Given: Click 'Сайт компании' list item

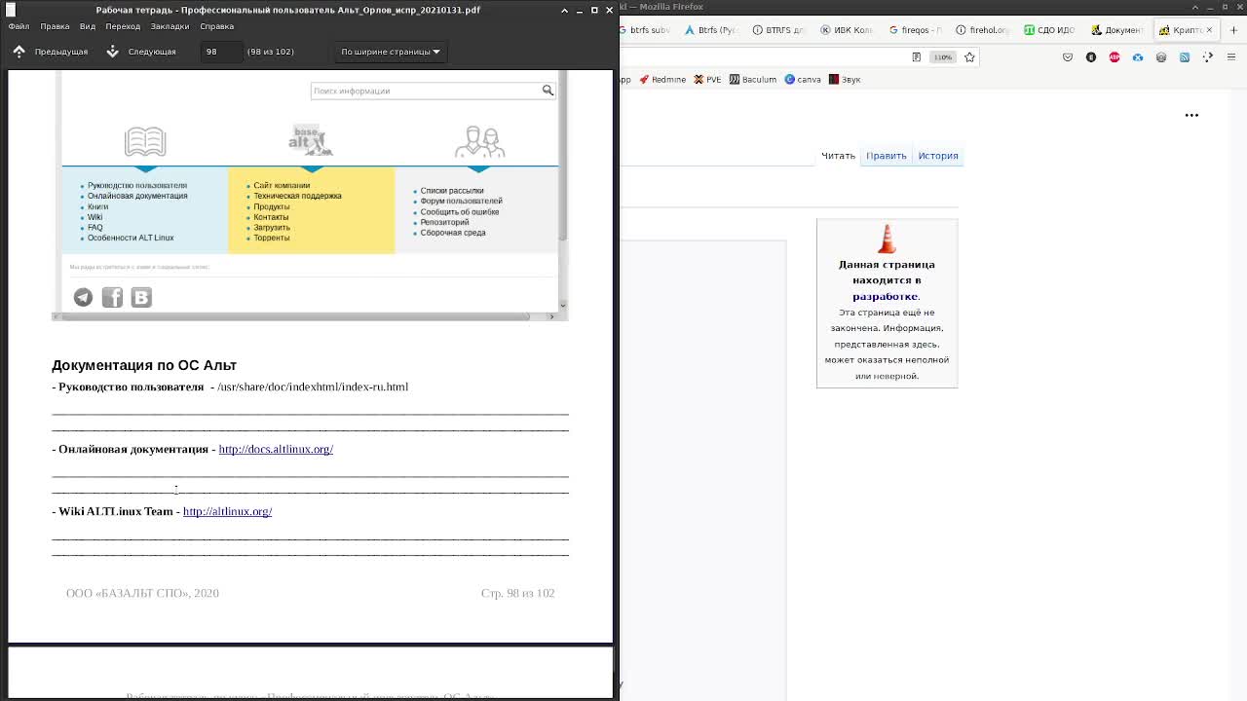Looking at the screenshot, I should click(x=282, y=185).
